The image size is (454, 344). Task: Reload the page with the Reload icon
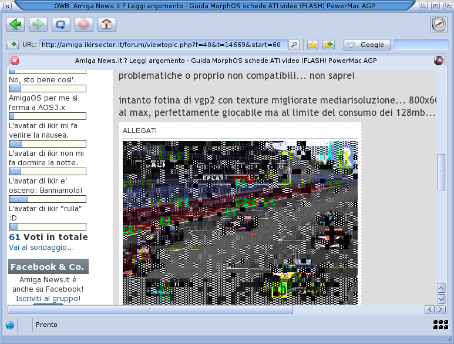click(x=61, y=24)
